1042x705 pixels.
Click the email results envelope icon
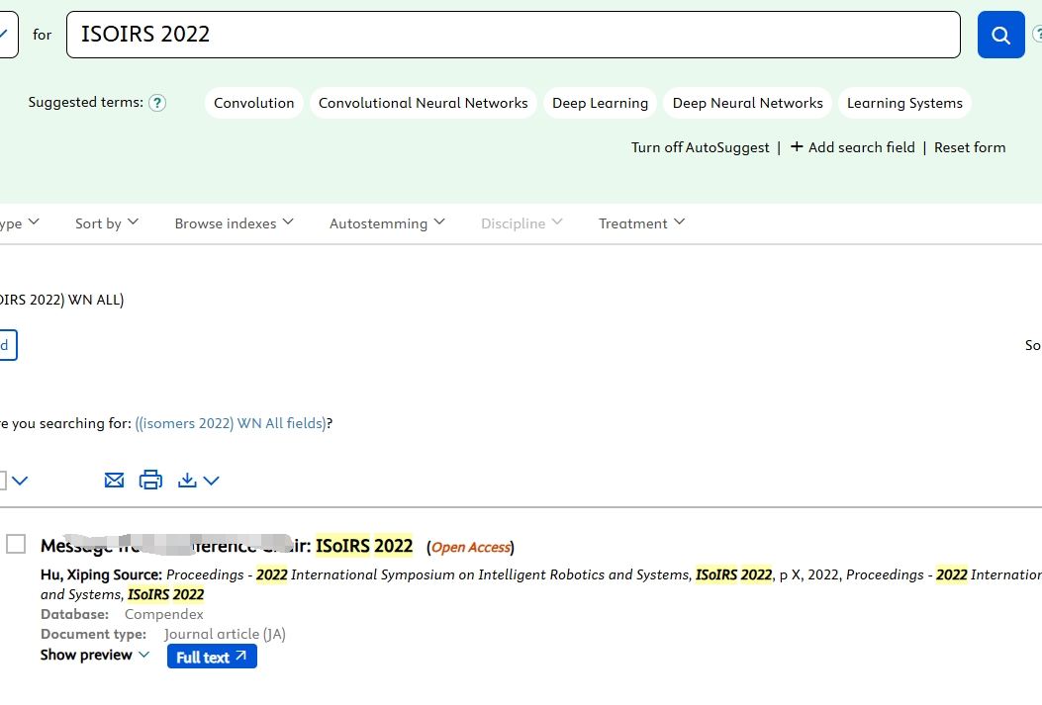115,481
